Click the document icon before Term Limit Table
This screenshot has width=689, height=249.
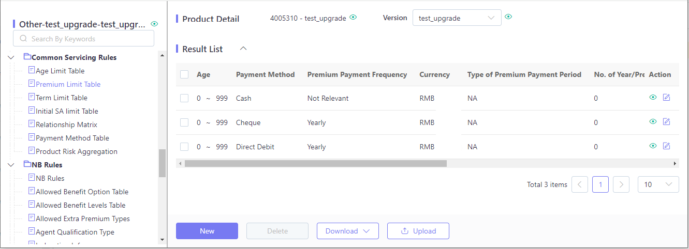tap(31, 97)
